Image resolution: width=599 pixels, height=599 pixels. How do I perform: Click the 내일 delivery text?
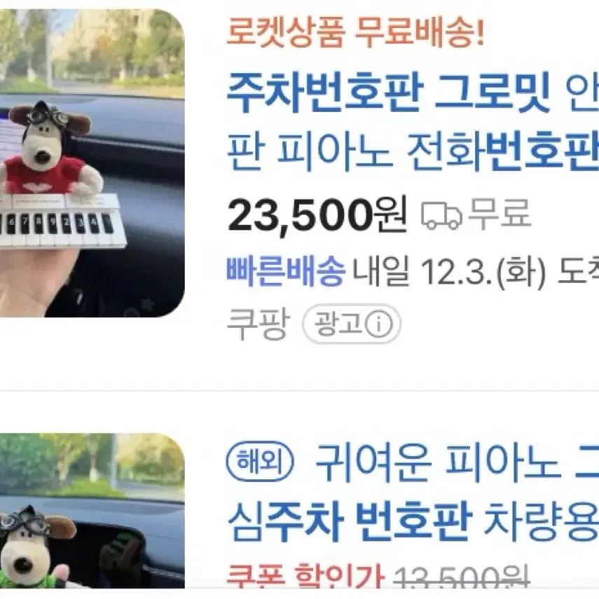381,272
